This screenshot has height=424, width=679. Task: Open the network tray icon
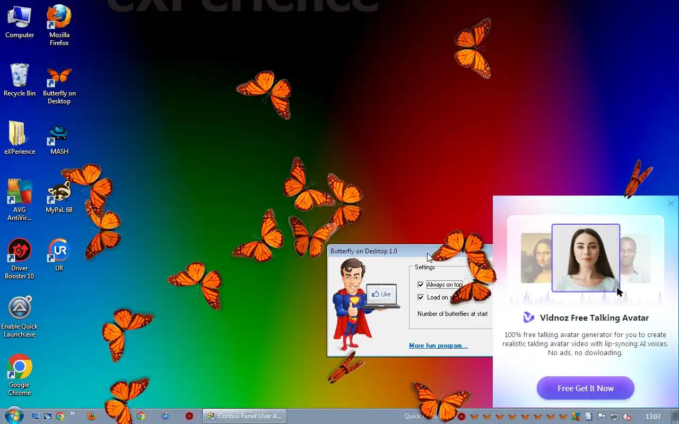click(614, 417)
